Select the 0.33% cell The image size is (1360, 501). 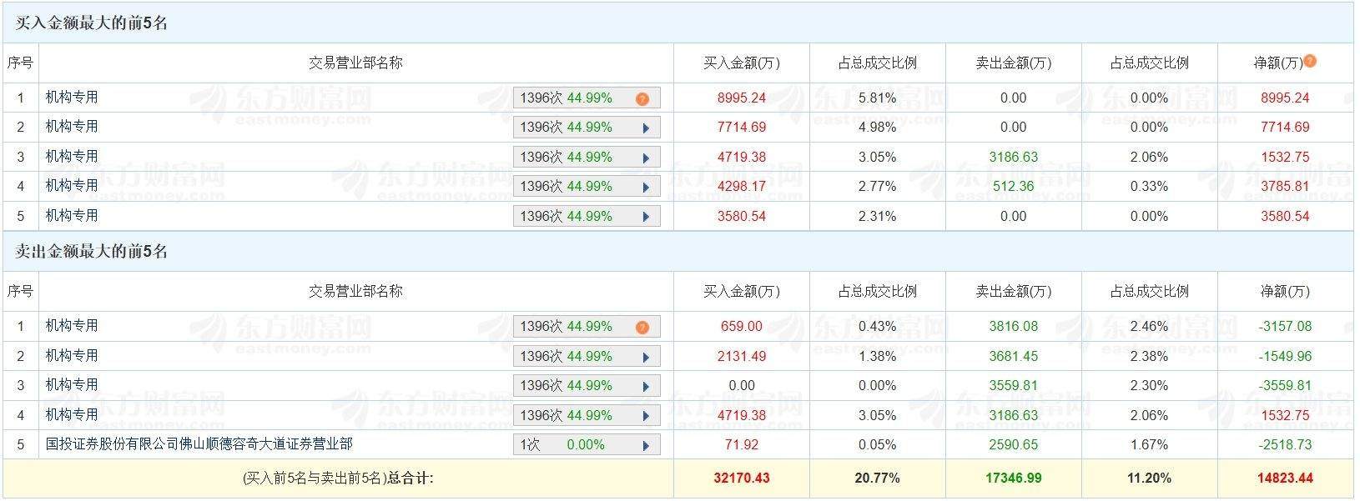click(1150, 186)
